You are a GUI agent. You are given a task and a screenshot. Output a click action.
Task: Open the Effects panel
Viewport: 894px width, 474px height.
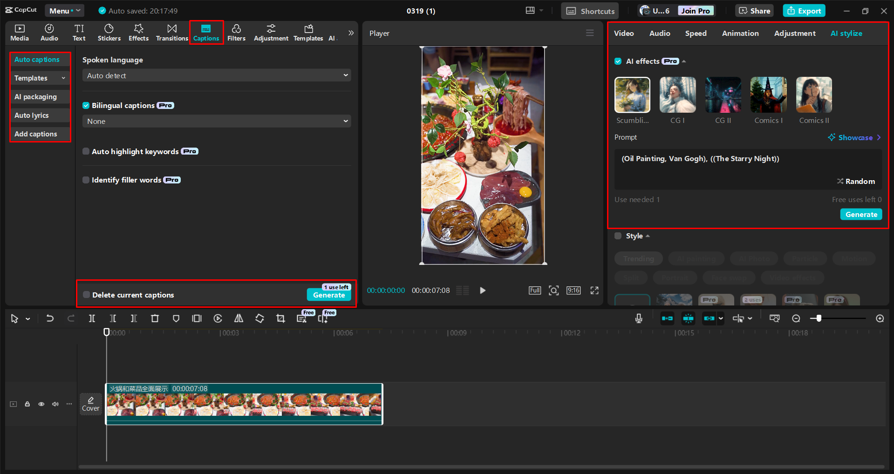point(138,33)
